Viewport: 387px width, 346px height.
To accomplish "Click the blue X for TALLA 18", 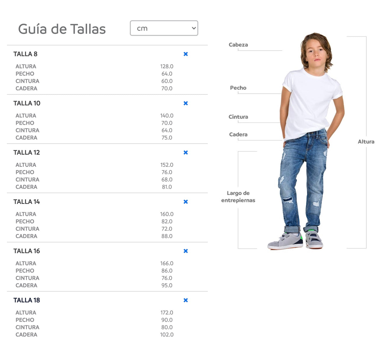I will (185, 300).
